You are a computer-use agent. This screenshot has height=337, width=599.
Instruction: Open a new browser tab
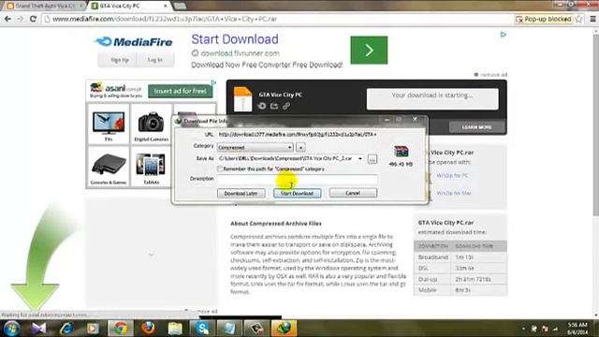(180, 6)
